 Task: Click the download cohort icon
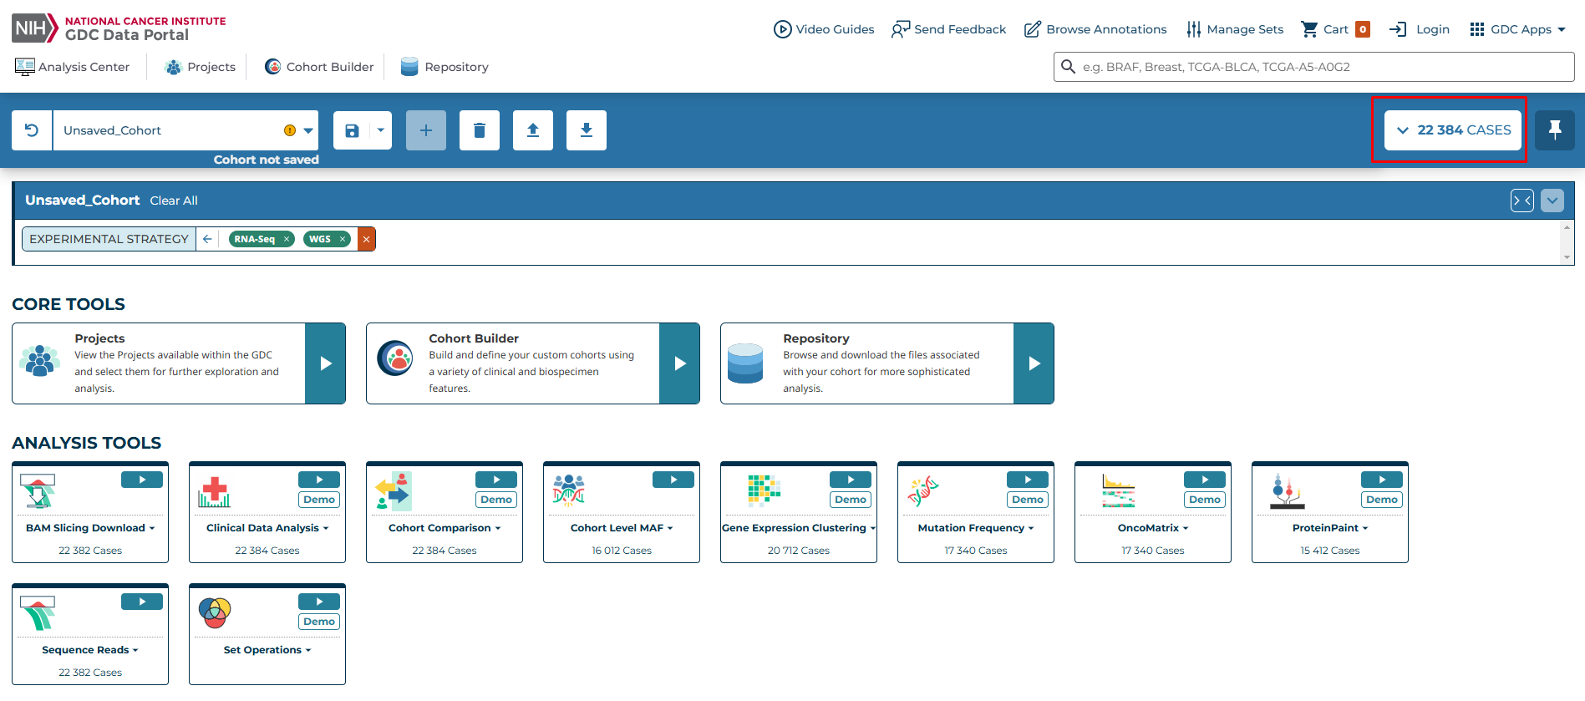(587, 130)
